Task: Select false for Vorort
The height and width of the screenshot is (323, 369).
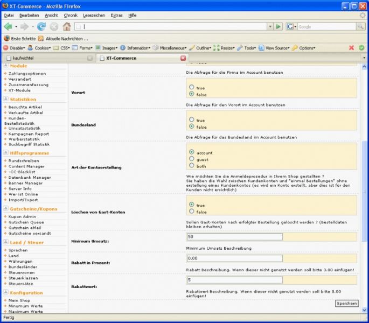Action: (192, 94)
